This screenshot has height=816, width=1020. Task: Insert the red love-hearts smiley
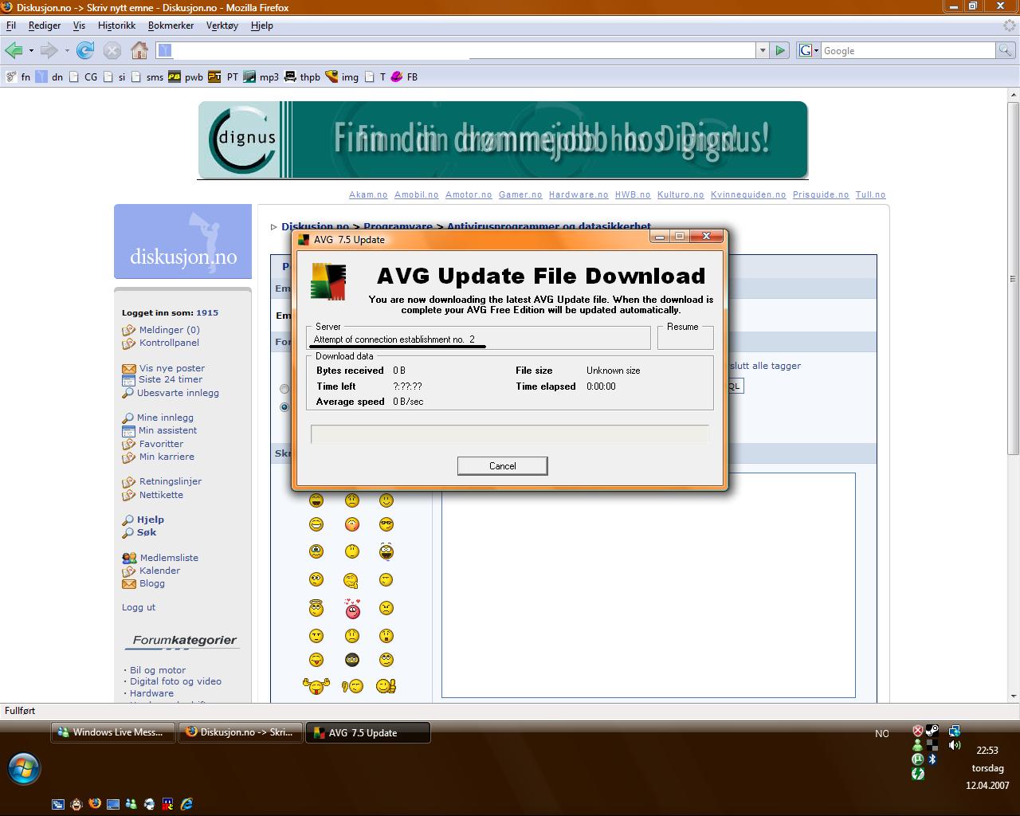[x=352, y=608]
